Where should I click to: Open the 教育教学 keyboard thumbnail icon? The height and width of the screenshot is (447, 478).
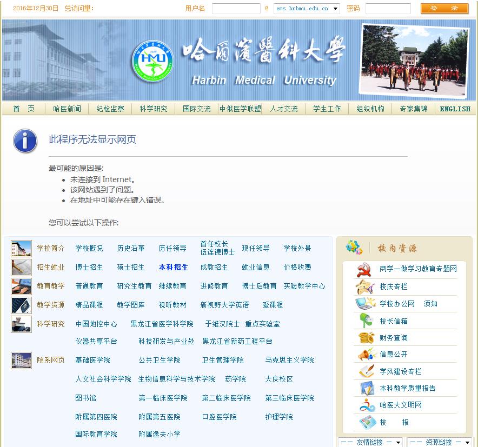pyautogui.click(x=21, y=286)
